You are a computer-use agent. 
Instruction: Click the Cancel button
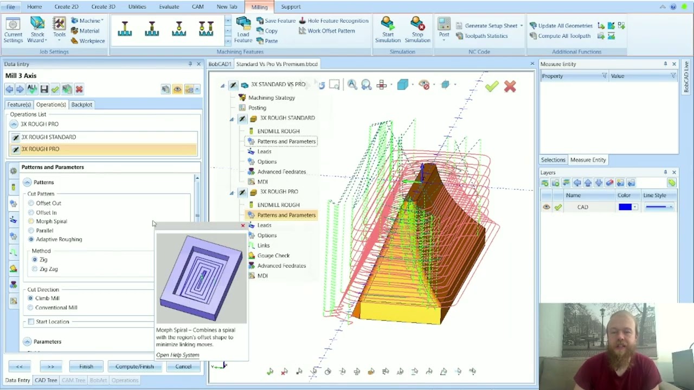coord(183,367)
